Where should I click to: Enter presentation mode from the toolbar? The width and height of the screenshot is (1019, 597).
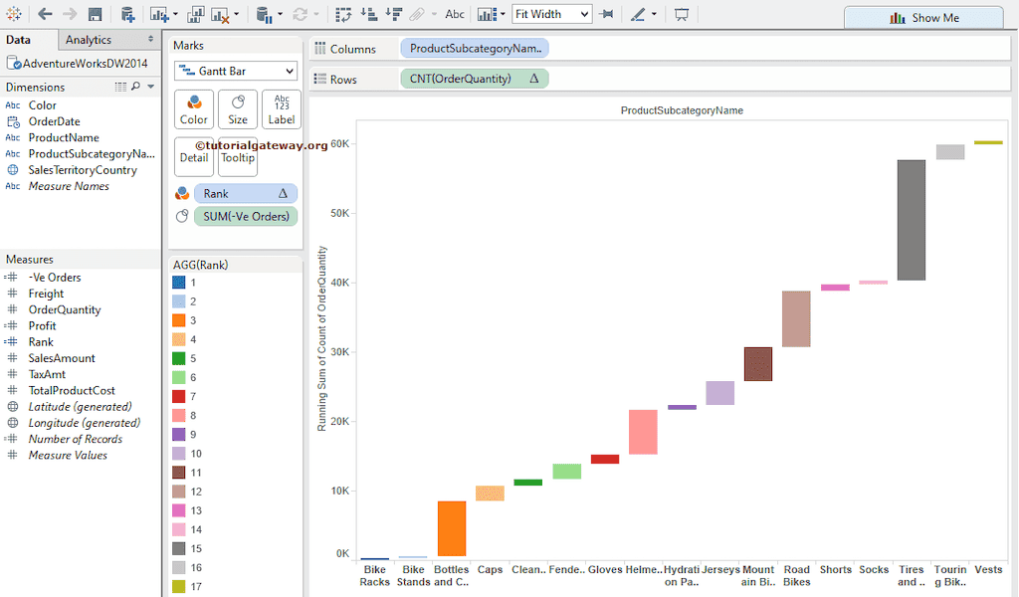[682, 14]
